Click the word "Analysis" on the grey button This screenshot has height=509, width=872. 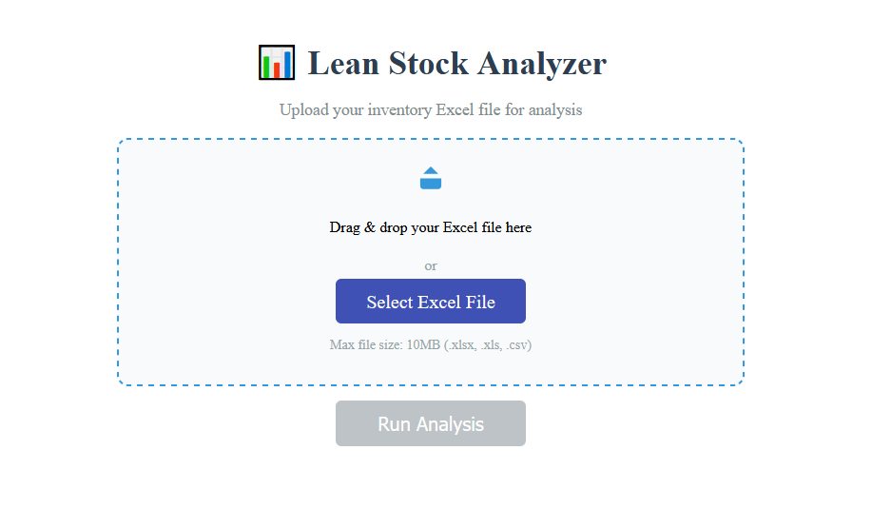[453, 424]
